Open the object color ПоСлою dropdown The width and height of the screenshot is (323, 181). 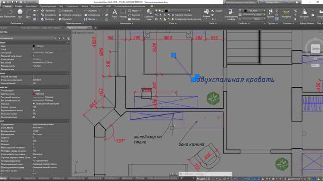pos(255,11)
